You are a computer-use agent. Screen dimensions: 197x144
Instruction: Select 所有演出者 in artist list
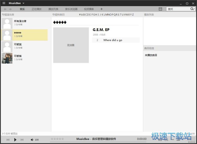pos(24,23)
